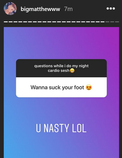This screenshot has height=158, width=122.
Task: Tap the black question sticker header
Action: coord(61,68)
